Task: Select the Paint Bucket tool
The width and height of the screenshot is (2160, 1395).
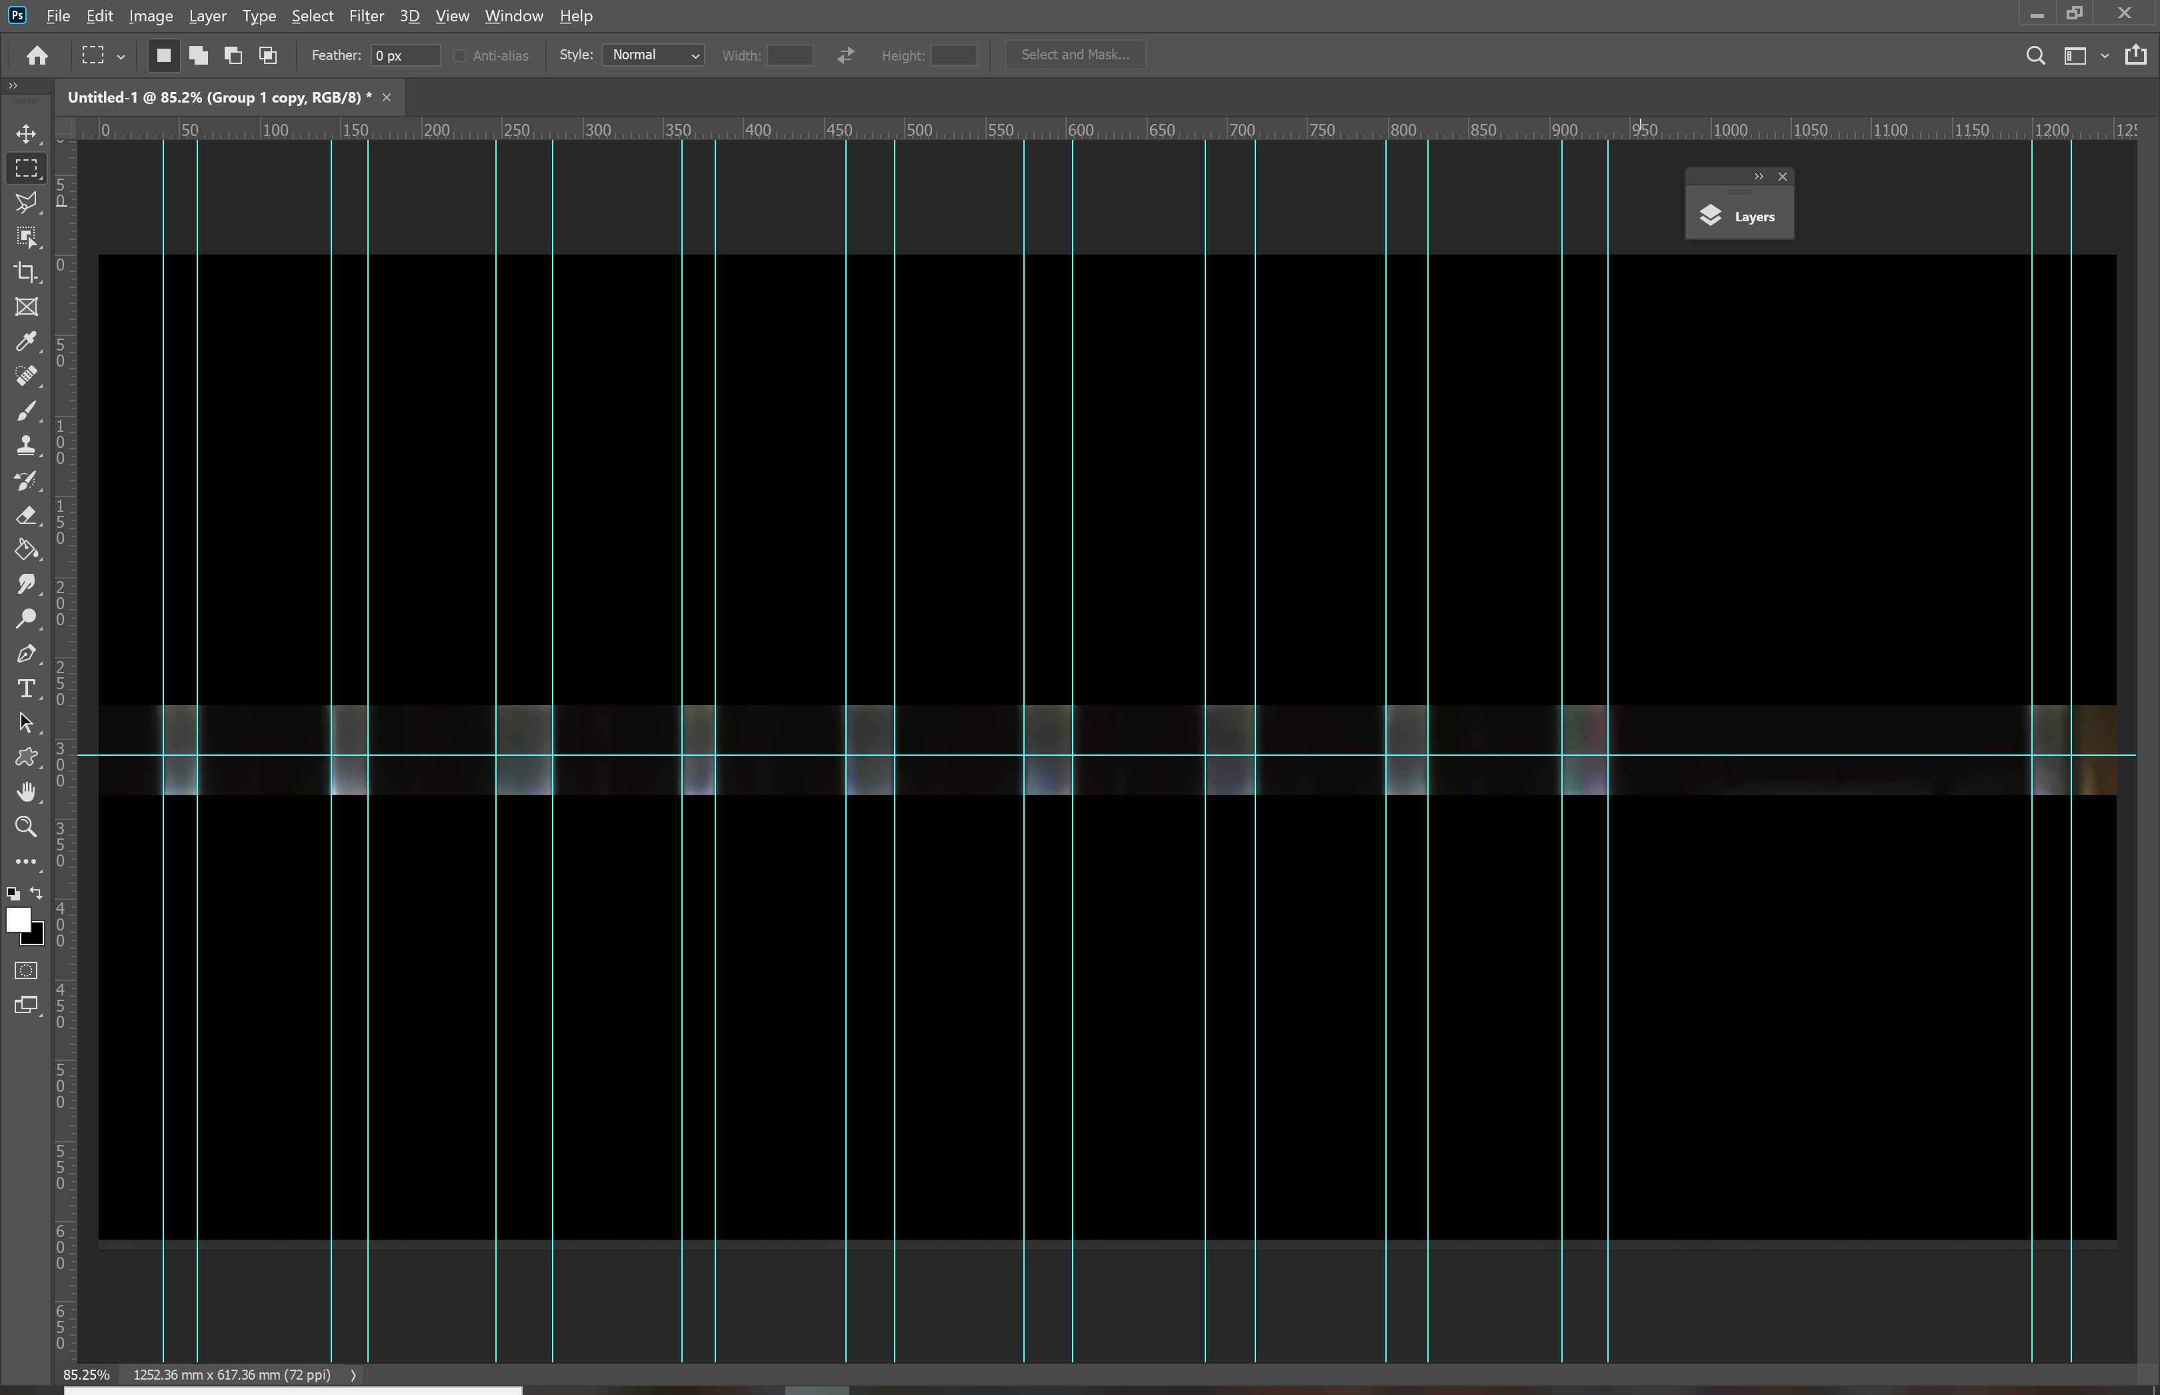Action: 26,550
